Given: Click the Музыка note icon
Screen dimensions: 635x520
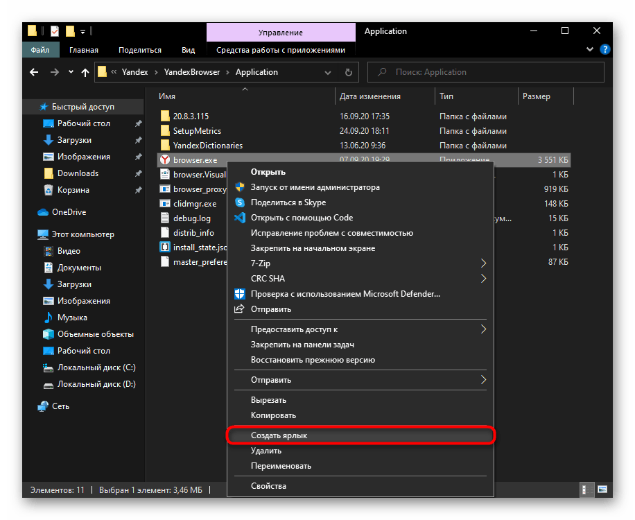Looking at the screenshot, I should pos(49,318).
